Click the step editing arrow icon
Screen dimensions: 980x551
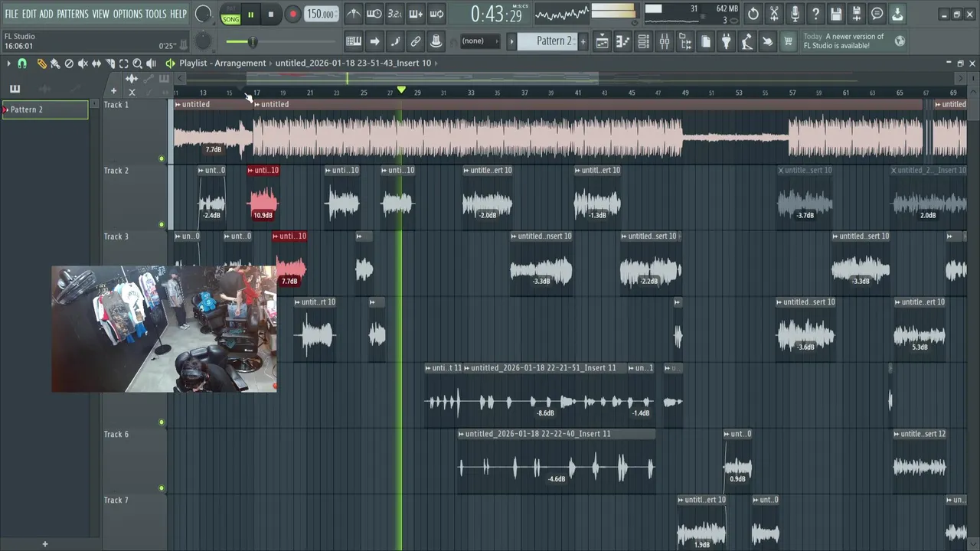[x=374, y=41]
